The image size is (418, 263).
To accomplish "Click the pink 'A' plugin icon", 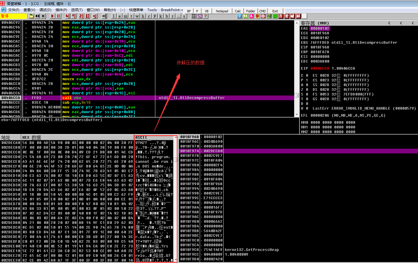I will (251, 16).
